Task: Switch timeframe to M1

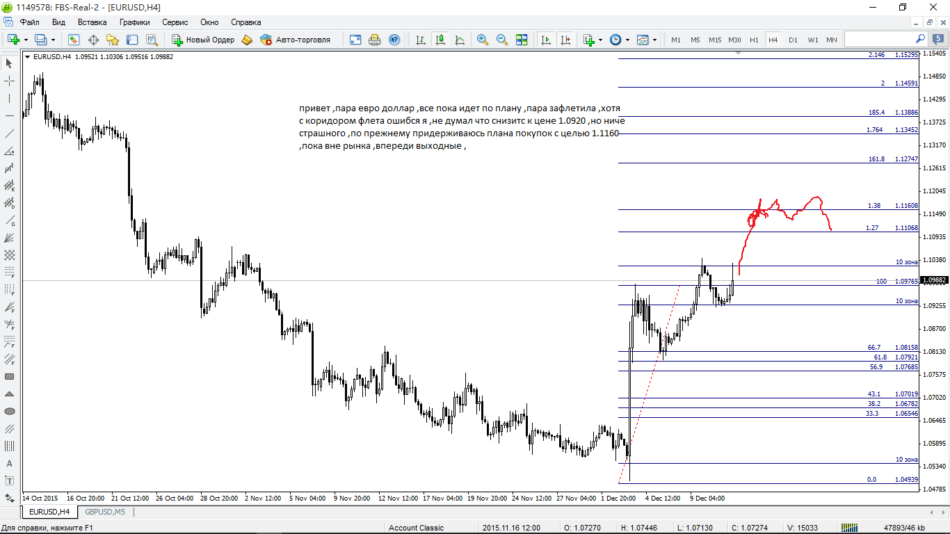Action: [x=676, y=40]
